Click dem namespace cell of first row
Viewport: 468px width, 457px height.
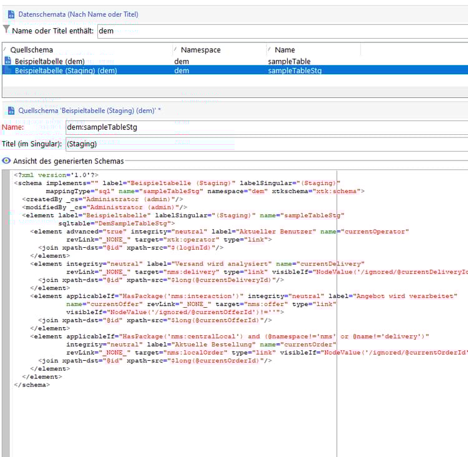[x=182, y=61]
